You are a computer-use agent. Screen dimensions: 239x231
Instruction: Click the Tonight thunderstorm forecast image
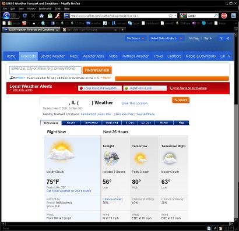pyautogui.click(x=111, y=158)
